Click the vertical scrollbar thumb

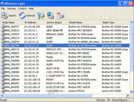point(131,48)
